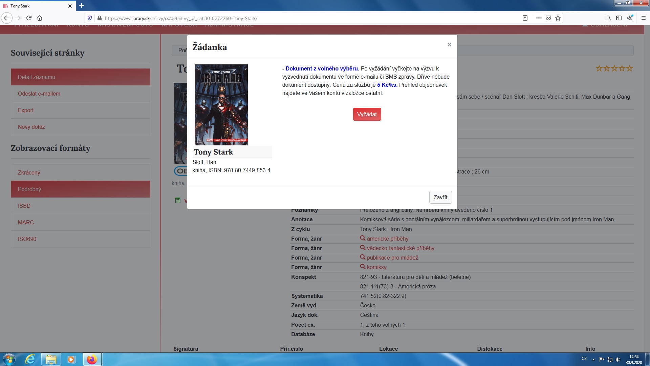Viewport: 650px width, 366px height.
Task: Bookmark this page with the star icon
Action: (558, 18)
